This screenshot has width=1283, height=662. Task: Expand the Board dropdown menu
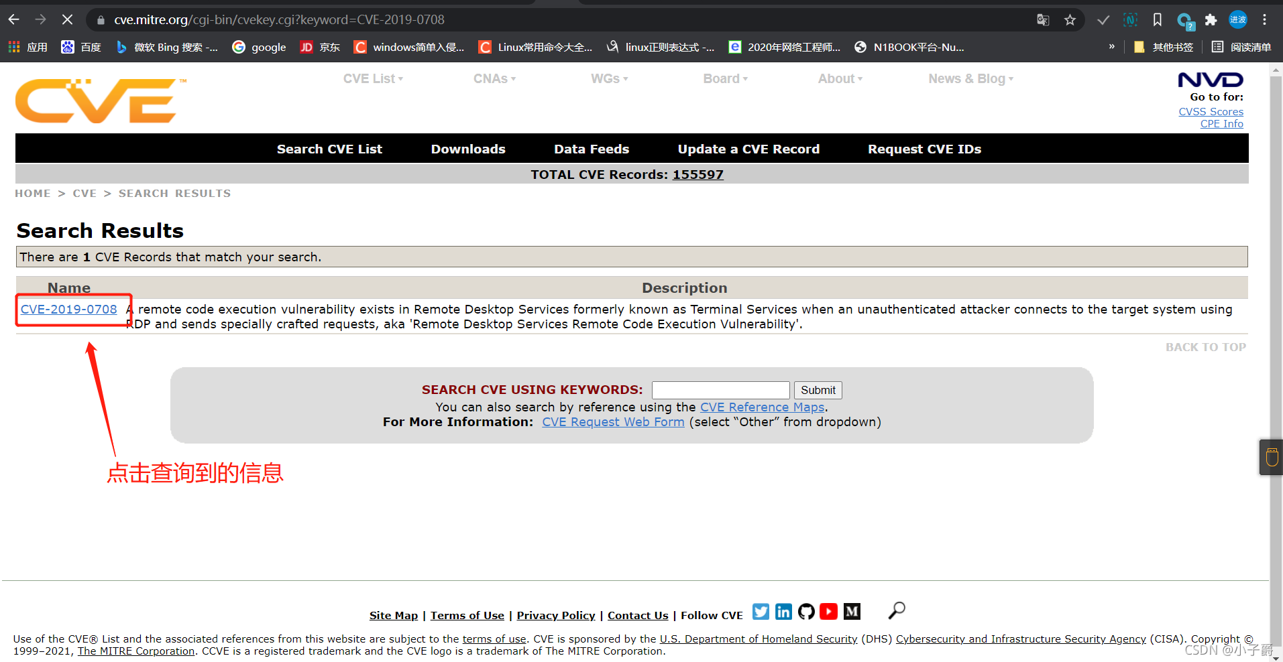click(x=725, y=78)
